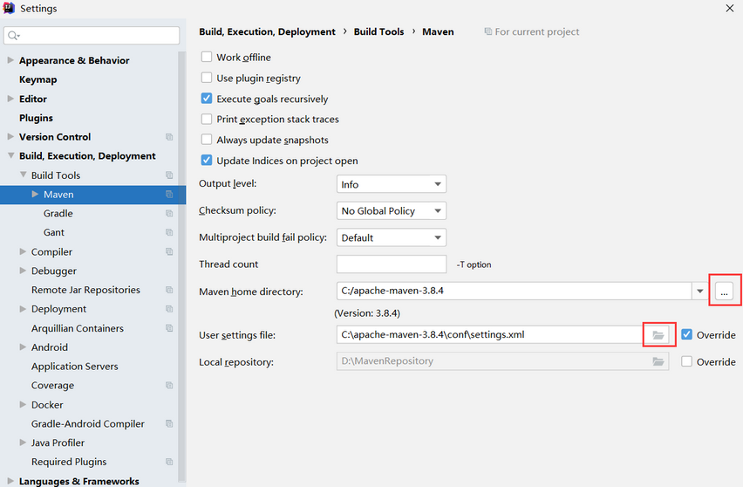Select Gradle under Build Tools
Viewport: 743px width, 487px height.
[58, 213]
